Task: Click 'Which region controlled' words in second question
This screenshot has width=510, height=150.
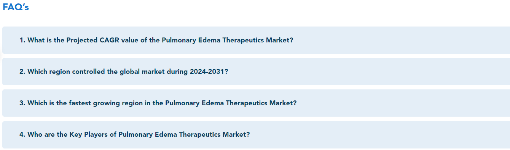Action: pos(66,72)
